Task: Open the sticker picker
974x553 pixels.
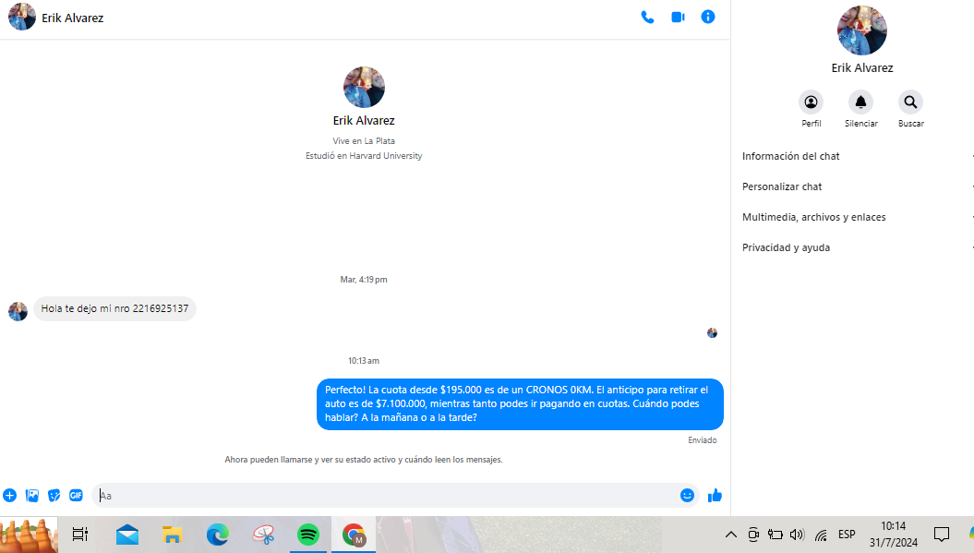Action: tap(54, 496)
